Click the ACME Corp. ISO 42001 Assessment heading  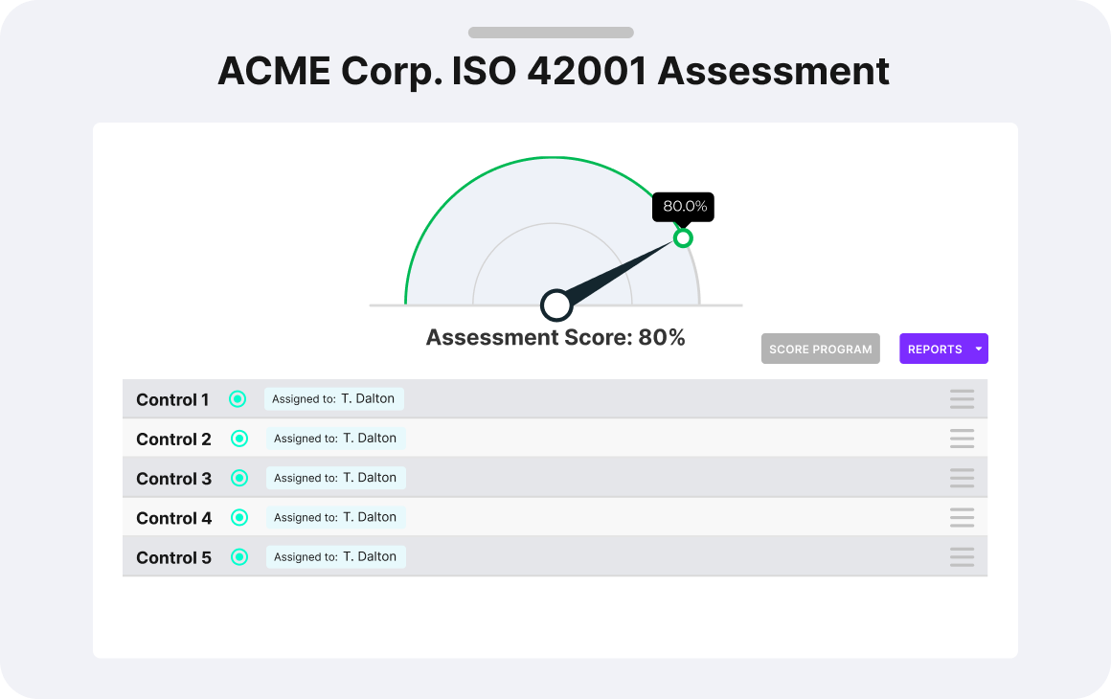(x=554, y=72)
